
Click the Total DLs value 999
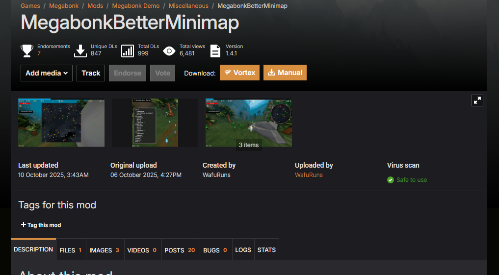coord(143,53)
